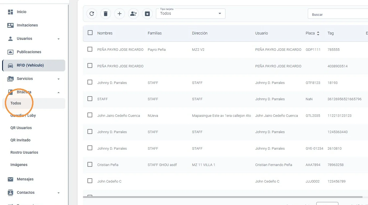368x205 pixels.
Task: Click the Usuarios person icon
Action: [x=10, y=38]
